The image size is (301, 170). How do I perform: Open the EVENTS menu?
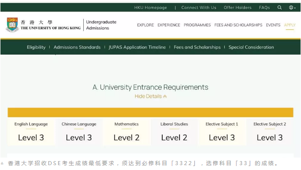[273, 25]
